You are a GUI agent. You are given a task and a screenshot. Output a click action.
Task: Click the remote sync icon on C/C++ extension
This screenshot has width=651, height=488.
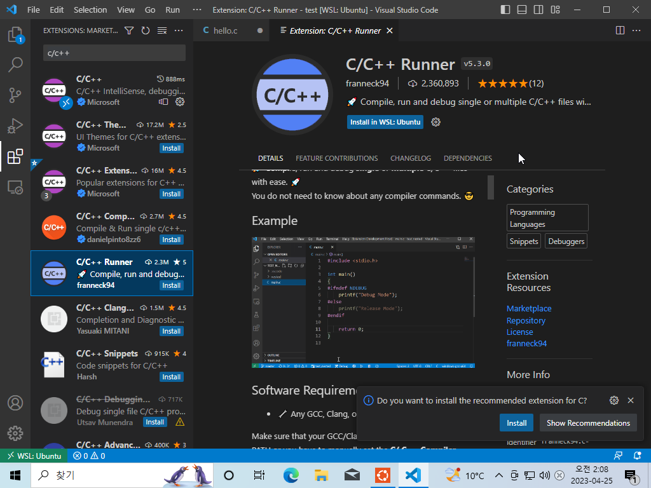163,102
